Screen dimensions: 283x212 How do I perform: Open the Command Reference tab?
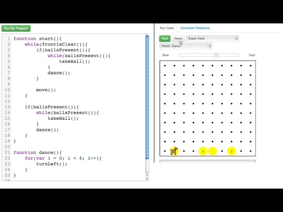pos(195,28)
